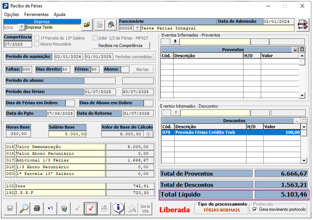Screen dimensions: 313x220
Task: Enable Inibir 1/3 de Férias - MP927
Action: [x=95, y=38]
